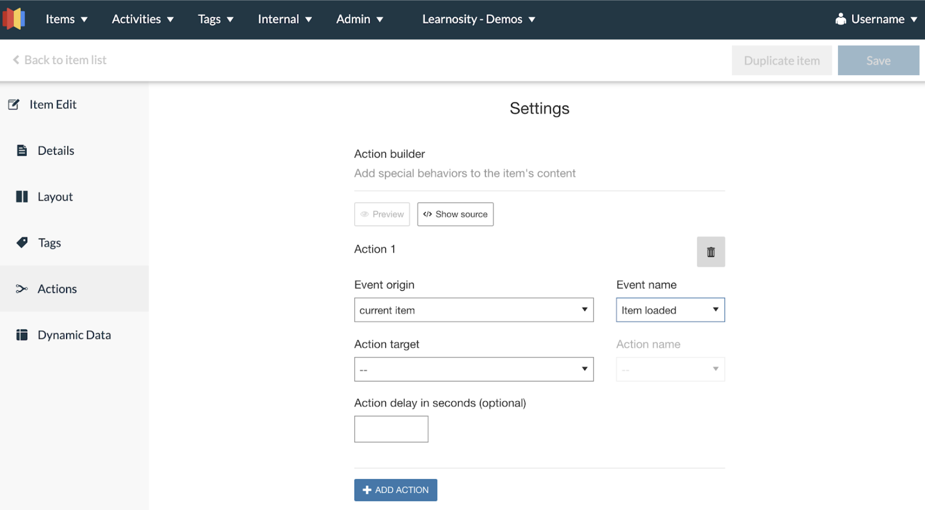
Task: Delete Action 1 with trash icon
Action: [711, 252]
